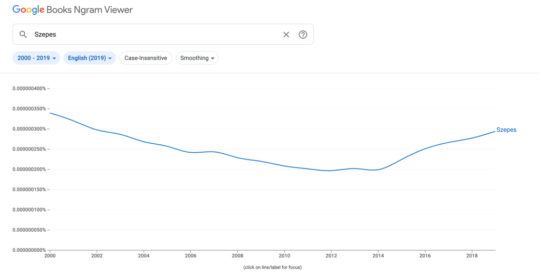540x277 pixels.
Task: Click the 2014 x-axis year label
Action: (378, 255)
